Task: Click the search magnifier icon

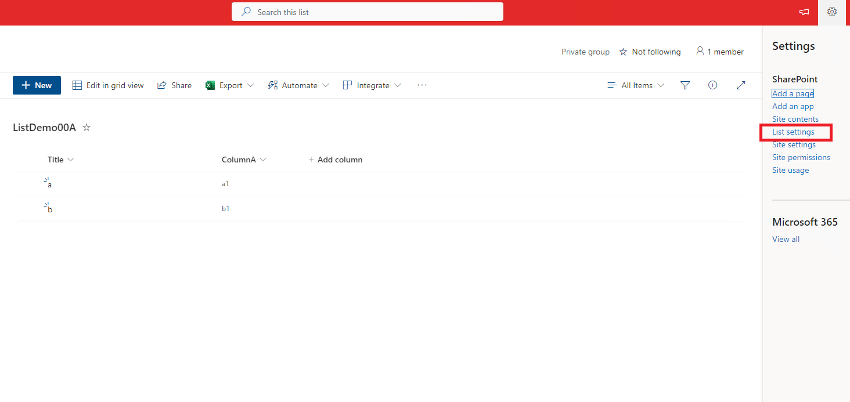Action: pyautogui.click(x=246, y=12)
